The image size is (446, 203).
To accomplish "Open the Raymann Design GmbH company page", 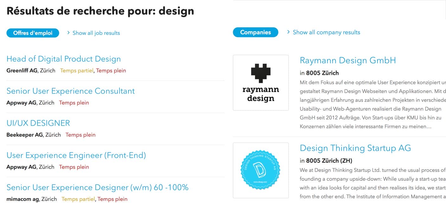I will pos(347,60).
